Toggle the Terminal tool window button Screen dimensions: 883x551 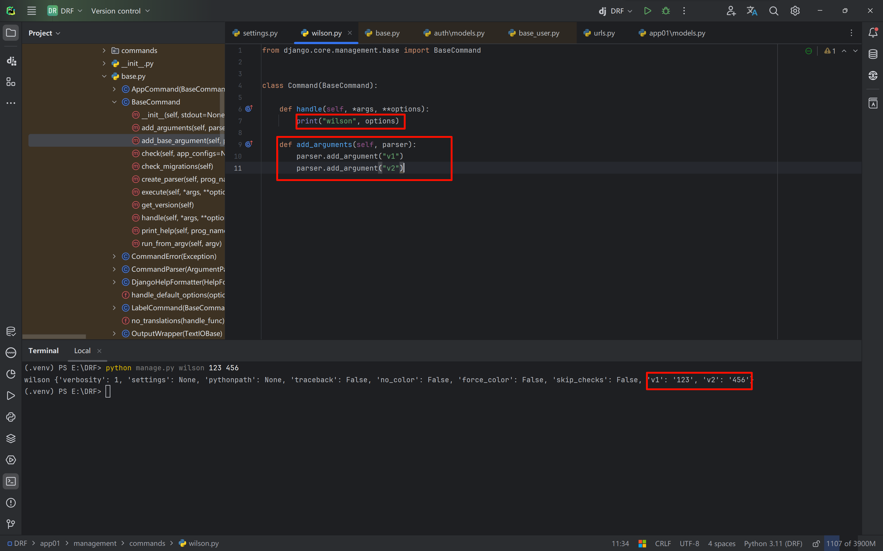(x=11, y=481)
